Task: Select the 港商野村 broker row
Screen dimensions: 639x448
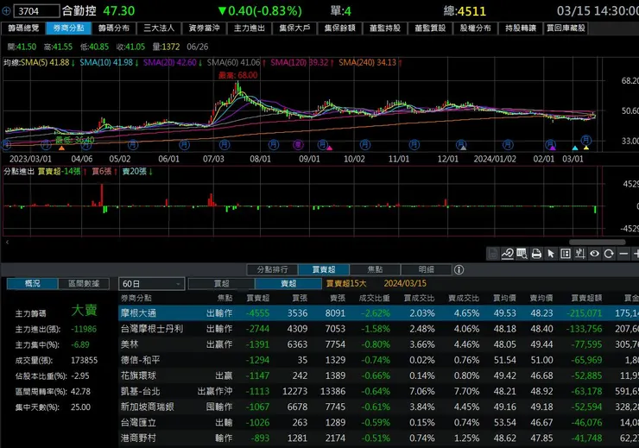Action: click(378, 439)
